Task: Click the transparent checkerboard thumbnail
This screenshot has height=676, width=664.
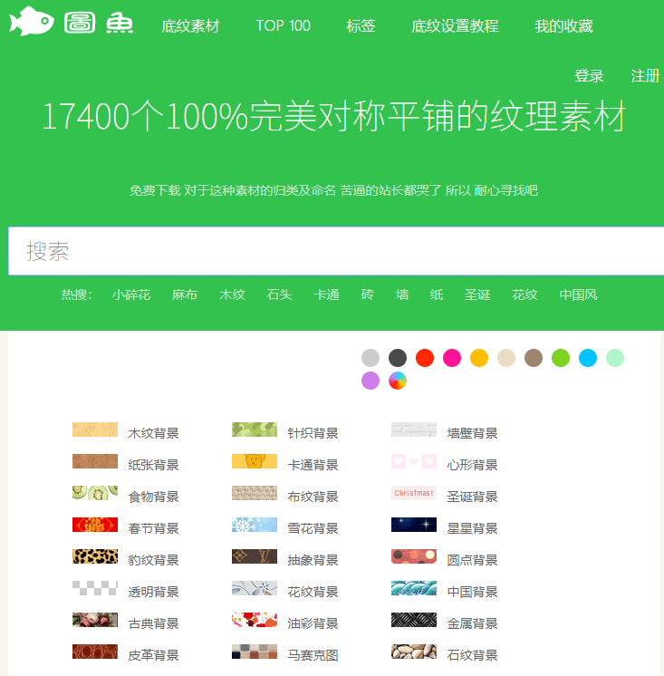Action: click(x=95, y=588)
